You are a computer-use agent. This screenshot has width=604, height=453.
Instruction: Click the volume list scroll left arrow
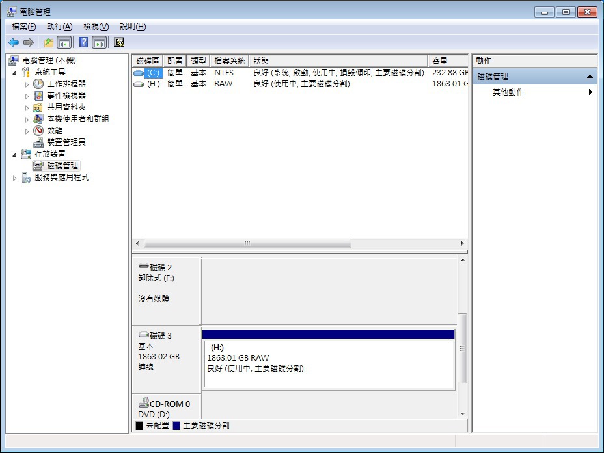137,244
